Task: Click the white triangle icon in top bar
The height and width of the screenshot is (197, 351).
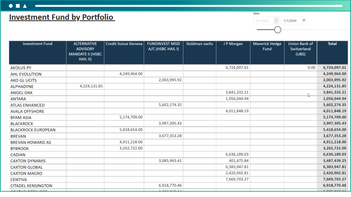Action: 25,6
